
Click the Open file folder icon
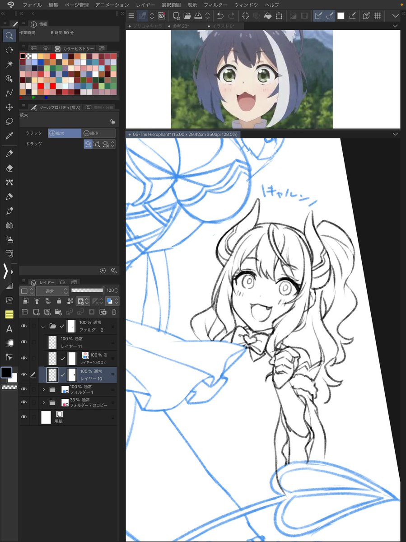pyautogui.click(x=187, y=16)
